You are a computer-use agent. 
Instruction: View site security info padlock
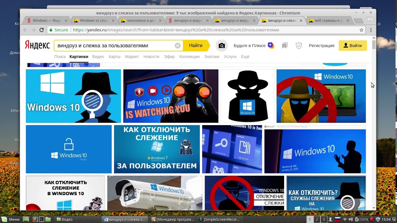tap(51, 30)
